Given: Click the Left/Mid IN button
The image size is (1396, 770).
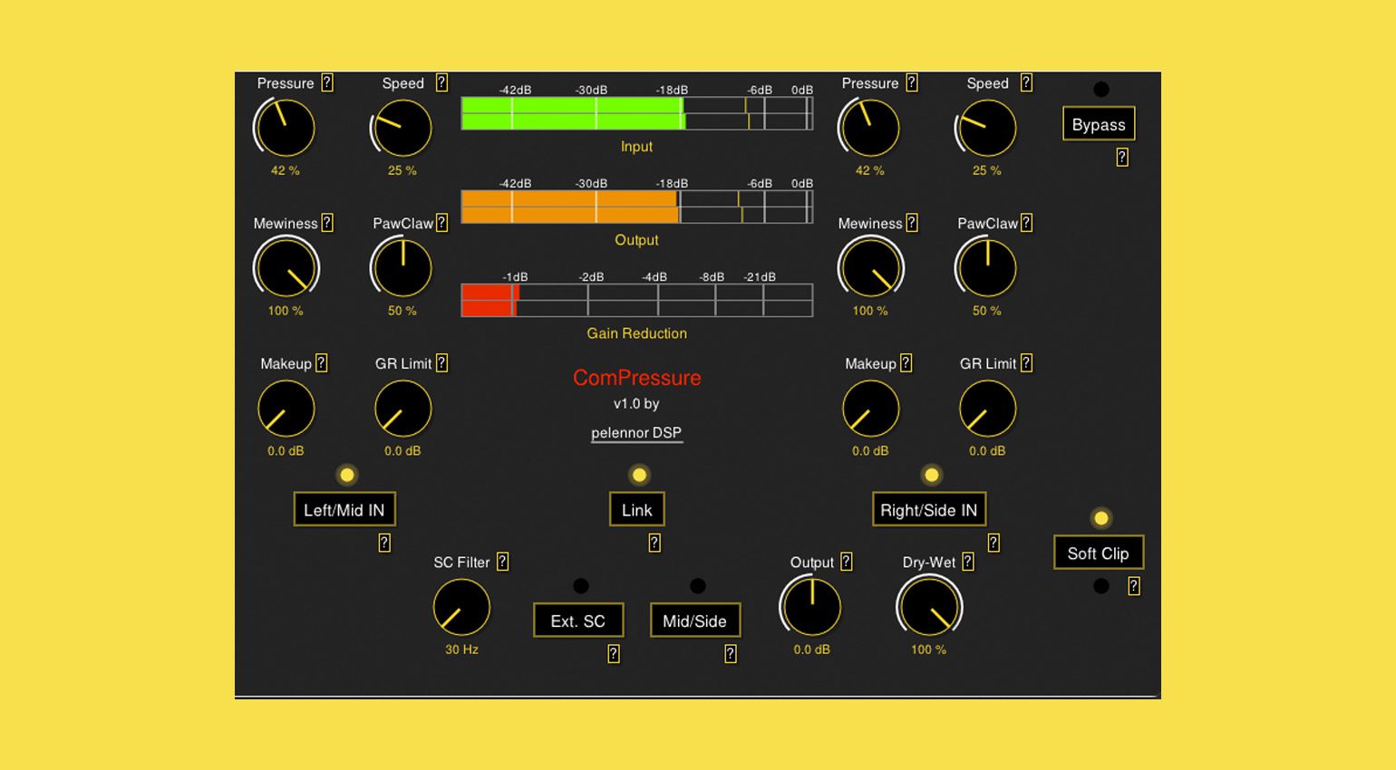Looking at the screenshot, I should pos(344,510).
